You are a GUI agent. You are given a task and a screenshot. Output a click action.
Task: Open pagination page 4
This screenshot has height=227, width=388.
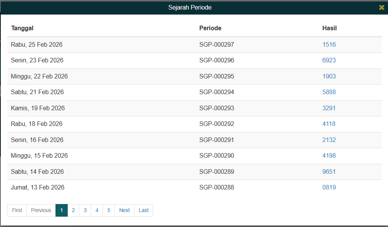97,210
